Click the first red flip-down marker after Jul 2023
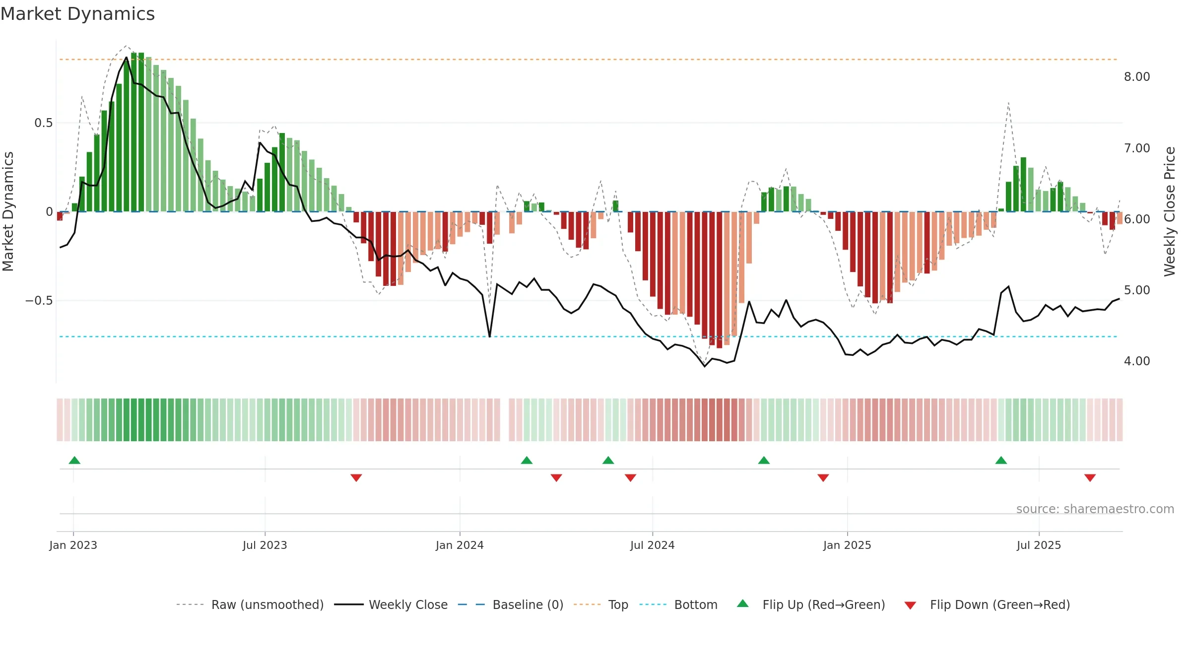 click(356, 477)
